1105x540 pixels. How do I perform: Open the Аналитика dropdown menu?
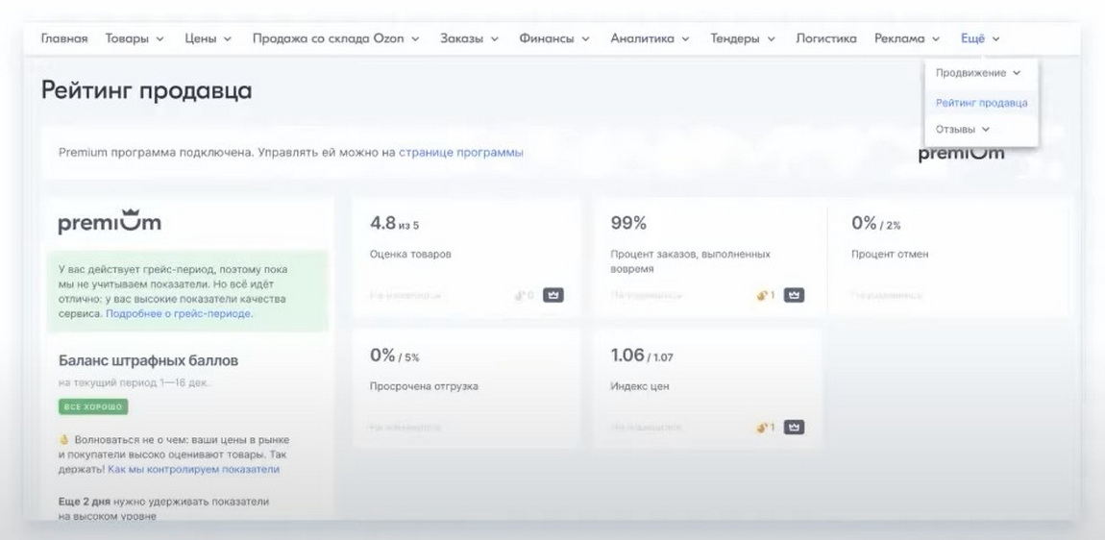(x=650, y=38)
